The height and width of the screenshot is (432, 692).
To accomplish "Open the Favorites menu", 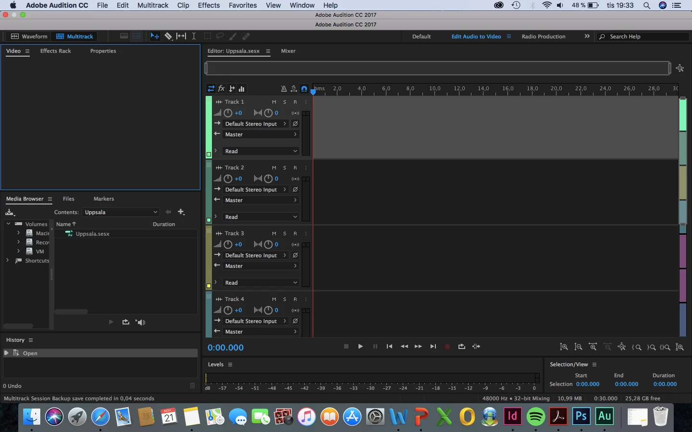I will 243,5.
